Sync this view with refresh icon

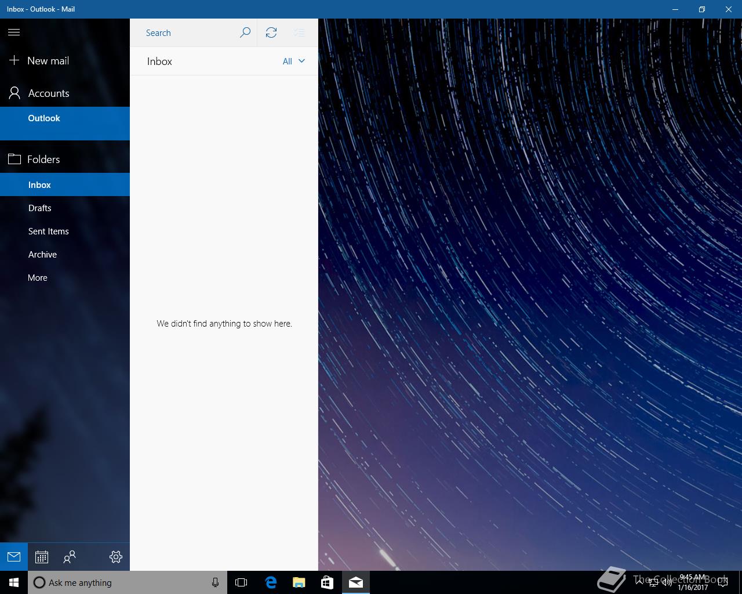click(271, 33)
